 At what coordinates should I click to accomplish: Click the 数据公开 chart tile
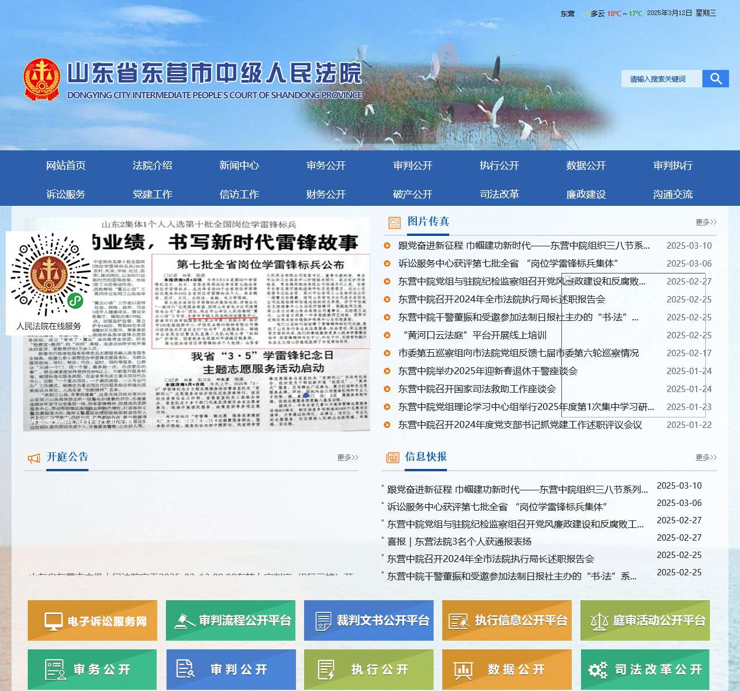(x=506, y=670)
